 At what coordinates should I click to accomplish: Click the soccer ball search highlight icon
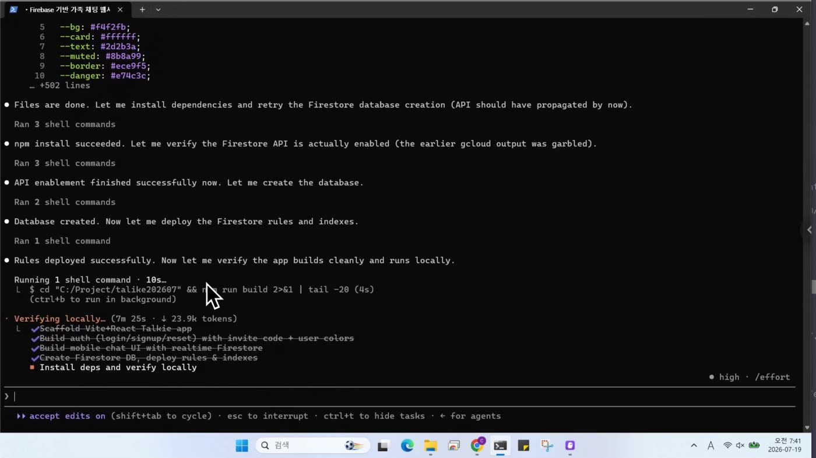tap(354, 446)
